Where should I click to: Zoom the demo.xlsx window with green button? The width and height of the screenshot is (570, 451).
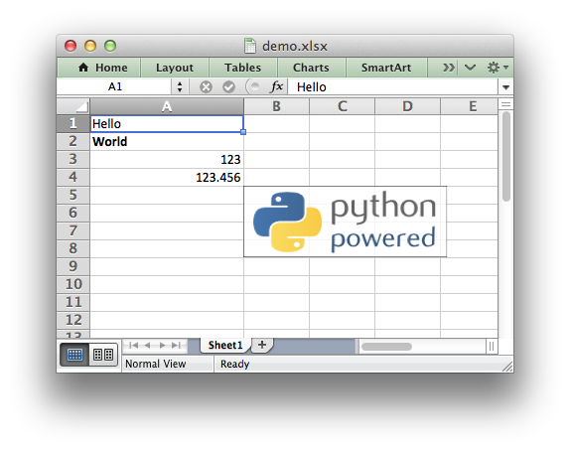pyautogui.click(x=110, y=46)
